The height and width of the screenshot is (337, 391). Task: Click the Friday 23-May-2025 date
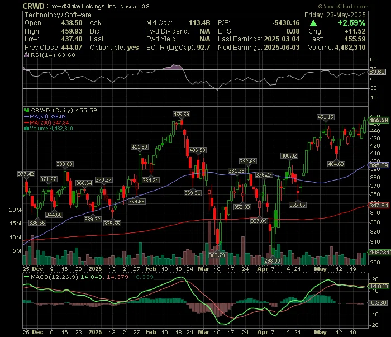pyautogui.click(x=335, y=15)
